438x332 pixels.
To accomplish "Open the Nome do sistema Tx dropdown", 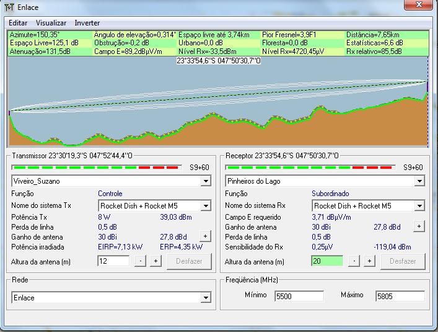I will pyautogui.click(x=206, y=206).
